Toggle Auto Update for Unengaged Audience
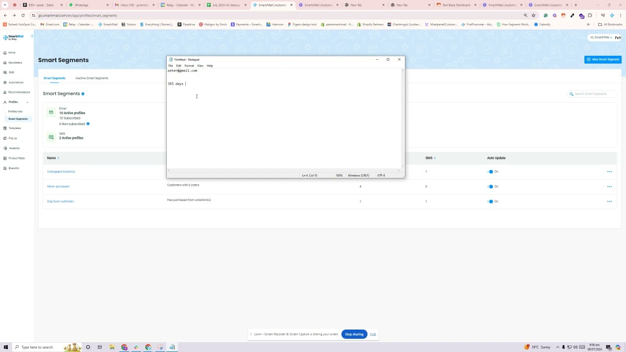The image size is (626, 352). tap(491, 172)
